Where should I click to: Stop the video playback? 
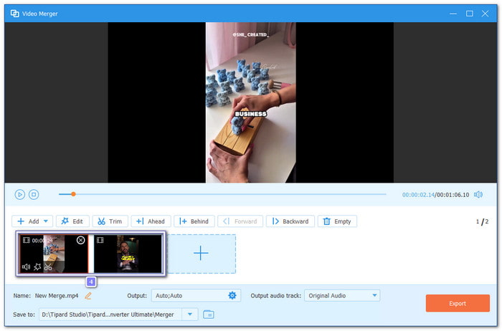[x=34, y=194]
